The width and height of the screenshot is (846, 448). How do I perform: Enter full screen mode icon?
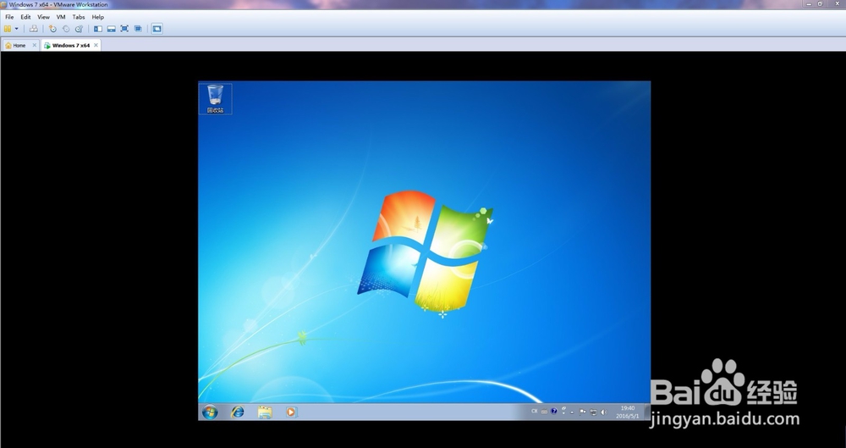click(124, 29)
